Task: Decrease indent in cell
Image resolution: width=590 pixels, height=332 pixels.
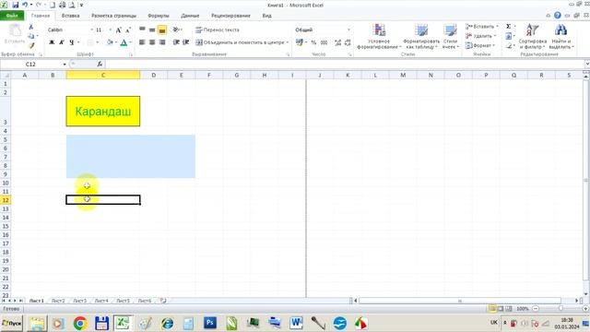Action: (176, 42)
